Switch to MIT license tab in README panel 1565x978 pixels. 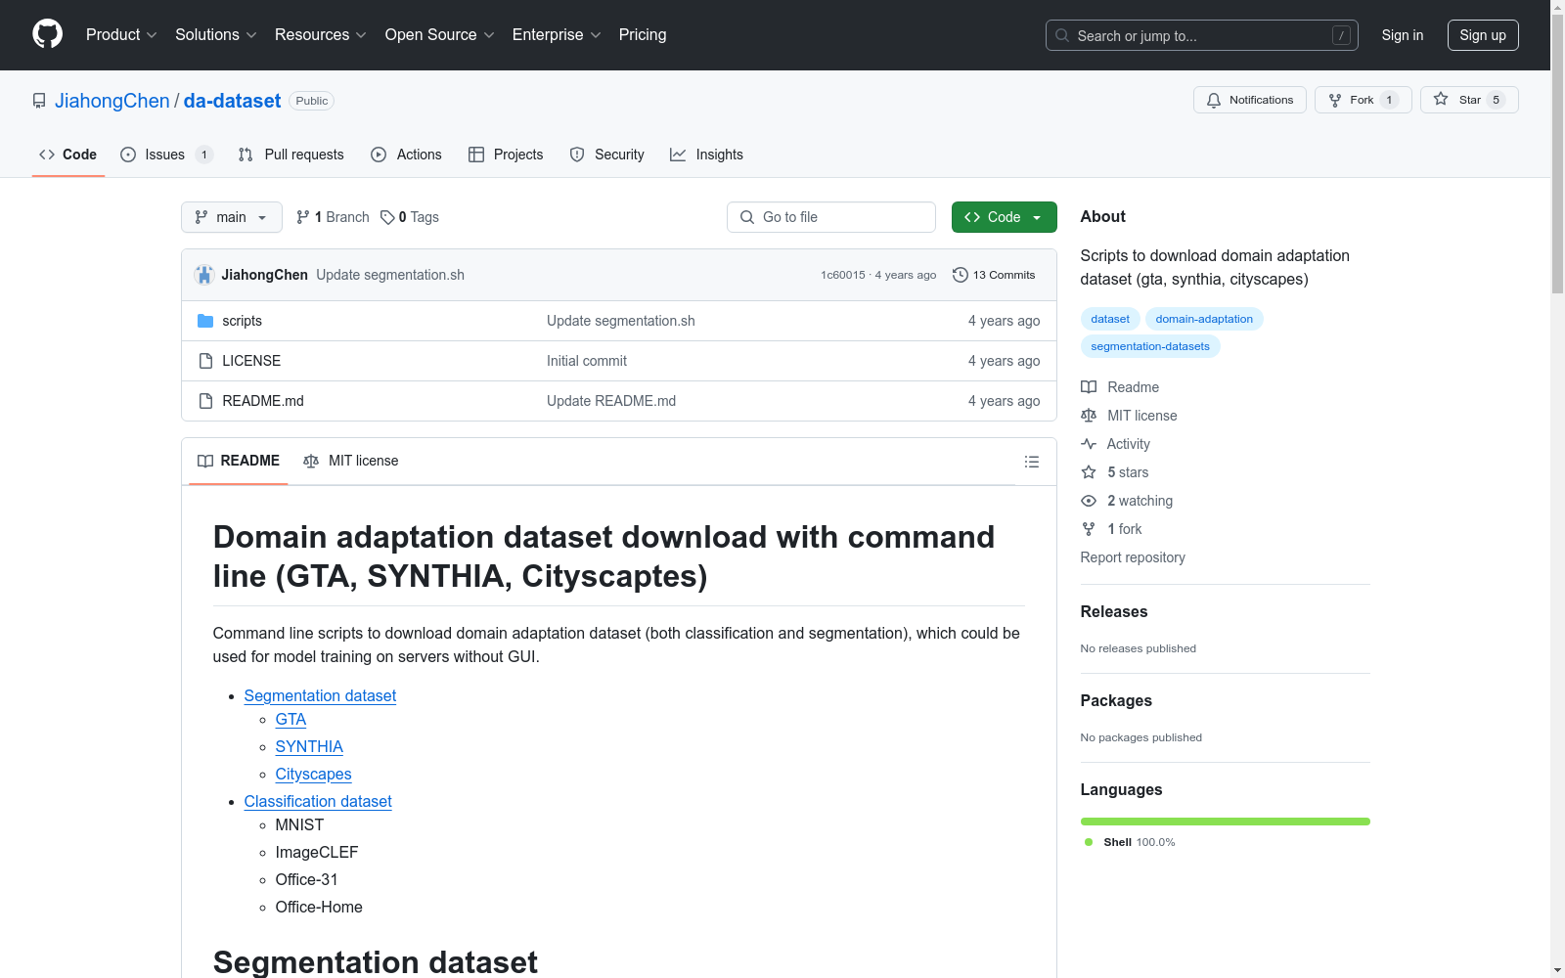pos(351,461)
